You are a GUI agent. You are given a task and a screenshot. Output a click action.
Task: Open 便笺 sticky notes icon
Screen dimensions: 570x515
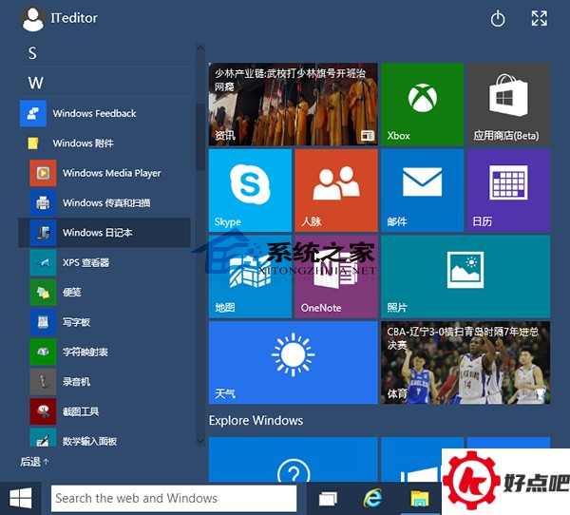coord(44,292)
